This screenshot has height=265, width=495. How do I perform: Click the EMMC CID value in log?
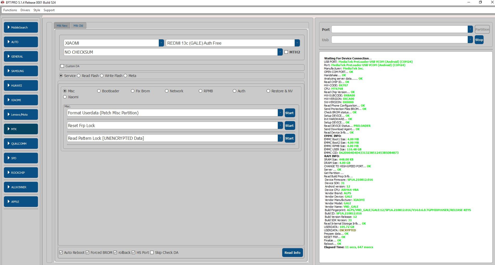pyautogui.click(x=369, y=153)
